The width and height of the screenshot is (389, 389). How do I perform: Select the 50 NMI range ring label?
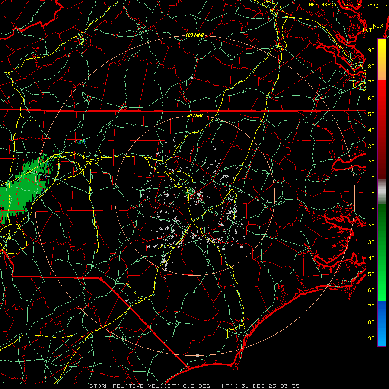194,115
